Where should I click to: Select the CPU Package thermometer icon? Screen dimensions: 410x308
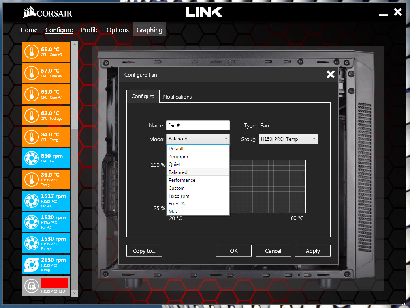32,116
